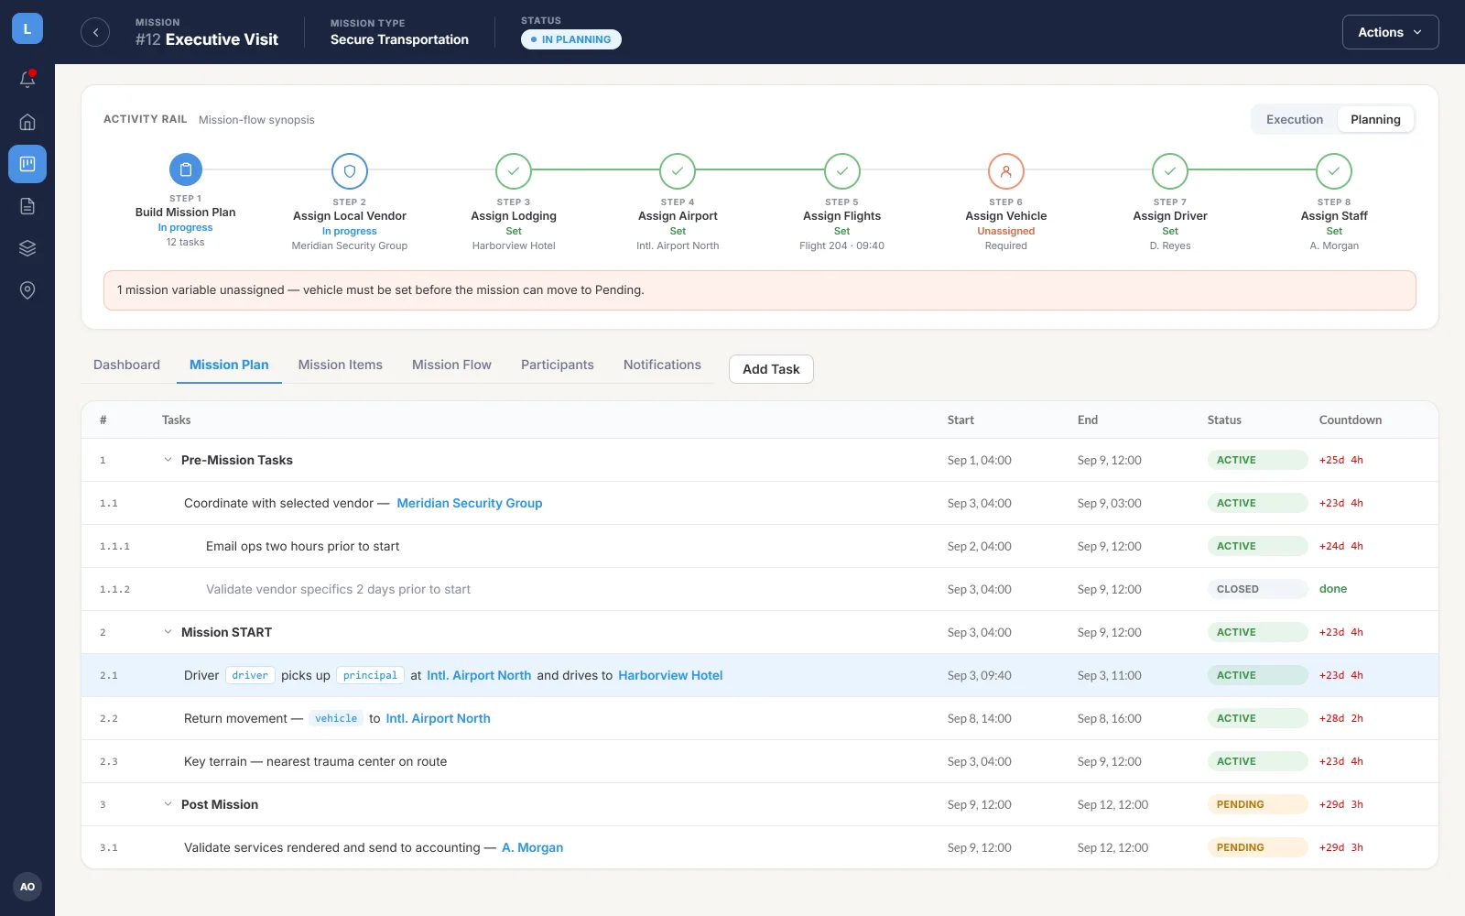Open the layers sidebar icon

pyautogui.click(x=27, y=248)
